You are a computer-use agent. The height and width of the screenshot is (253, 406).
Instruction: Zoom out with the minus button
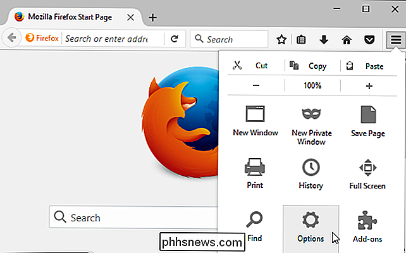[256, 86]
